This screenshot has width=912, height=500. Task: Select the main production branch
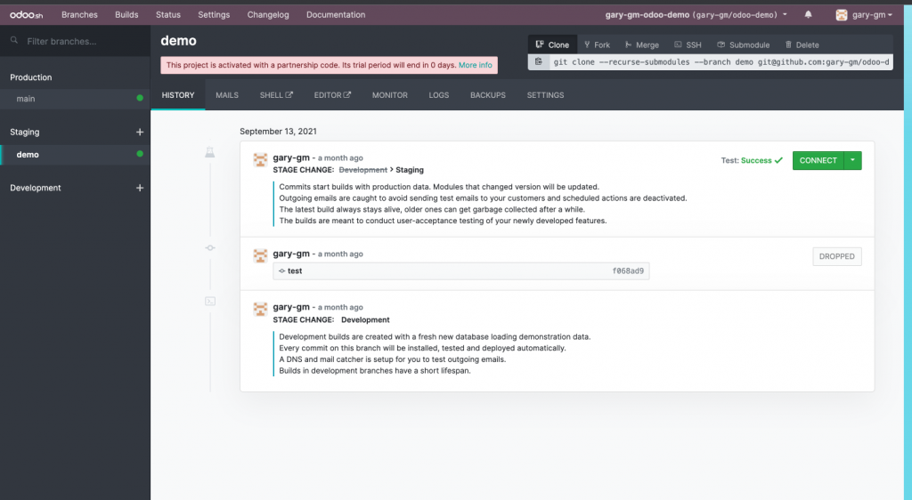click(75, 99)
